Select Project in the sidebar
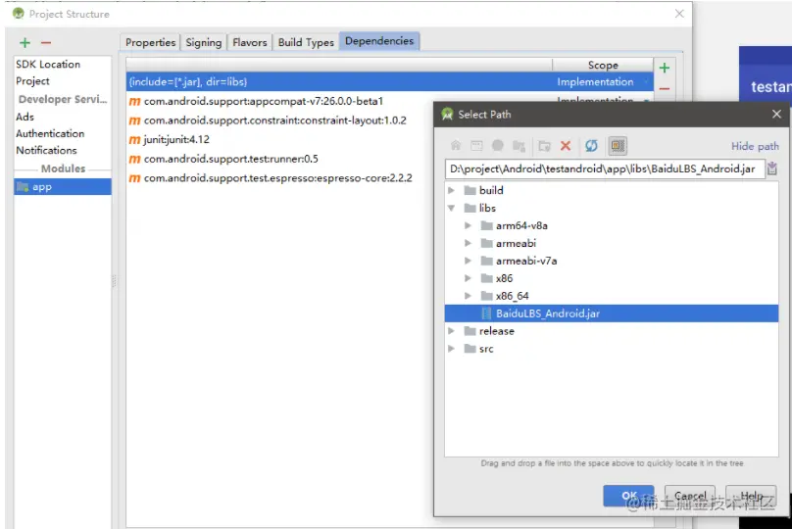Viewport: 792px width, 529px height. pyautogui.click(x=32, y=80)
